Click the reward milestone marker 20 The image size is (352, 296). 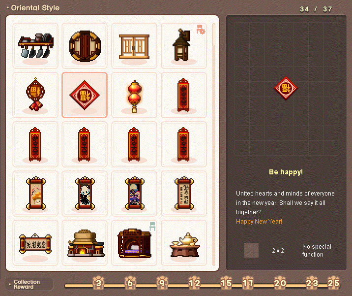coord(280,283)
